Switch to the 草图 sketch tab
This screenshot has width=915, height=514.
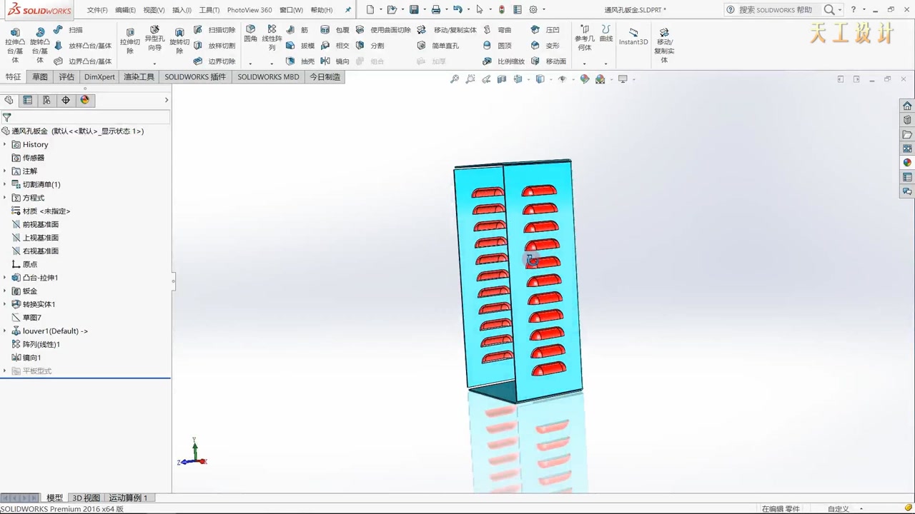[x=40, y=77]
